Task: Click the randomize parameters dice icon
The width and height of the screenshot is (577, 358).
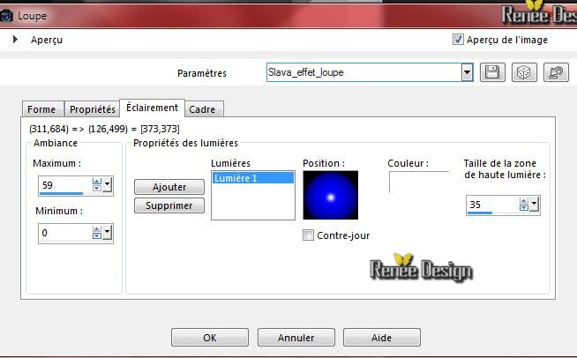Action: [x=524, y=72]
